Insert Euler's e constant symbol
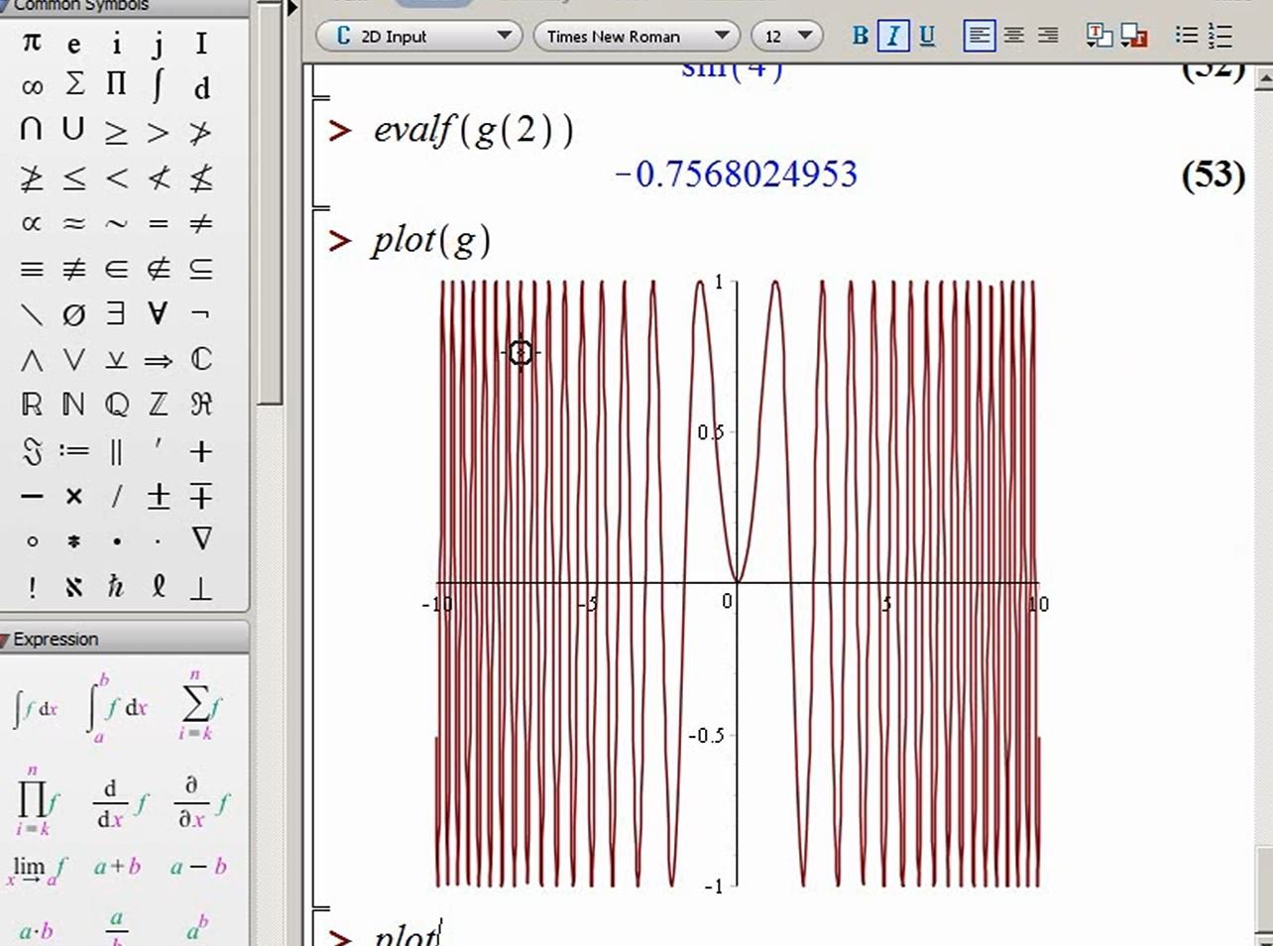Image resolution: width=1273 pixels, height=946 pixels. (x=74, y=45)
